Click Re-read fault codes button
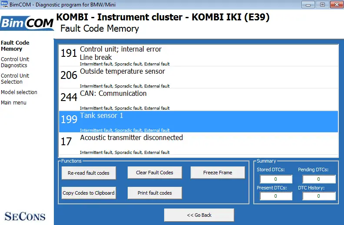Image resolution: width=344 pixels, height=225 pixels. click(89, 173)
